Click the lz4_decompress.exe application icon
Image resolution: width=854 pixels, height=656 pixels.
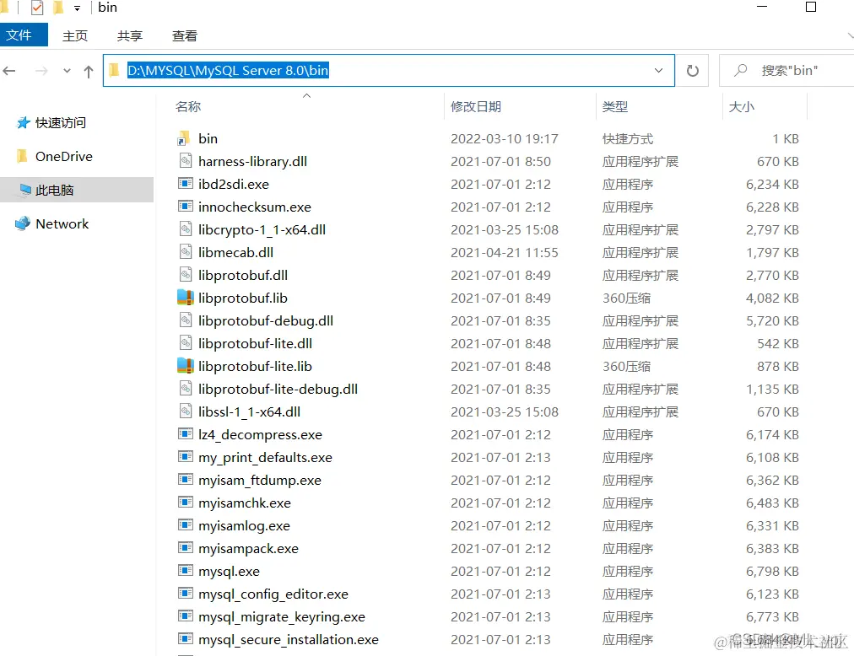click(x=185, y=434)
